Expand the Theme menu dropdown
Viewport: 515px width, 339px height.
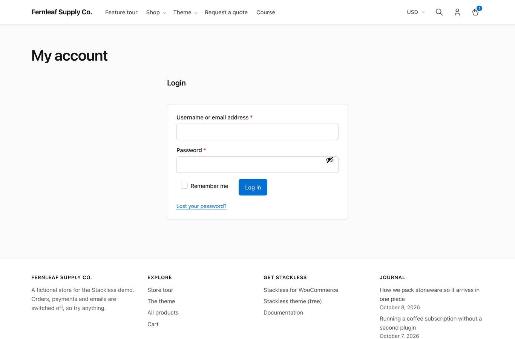(x=185, y=12)
